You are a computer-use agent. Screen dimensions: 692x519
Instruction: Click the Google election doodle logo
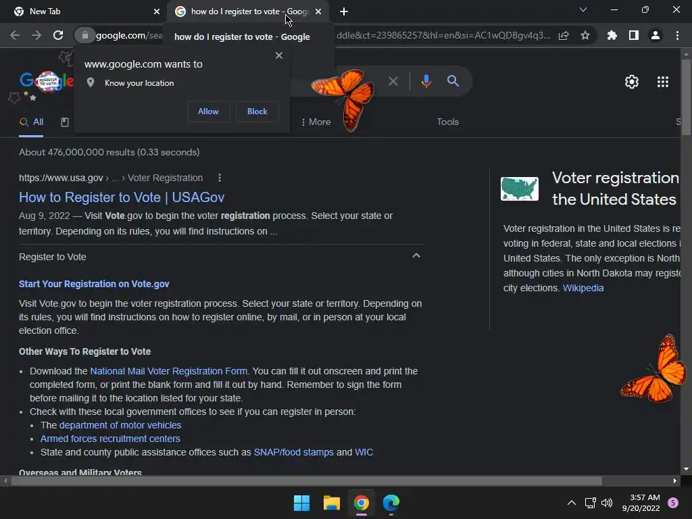[47, 82]
